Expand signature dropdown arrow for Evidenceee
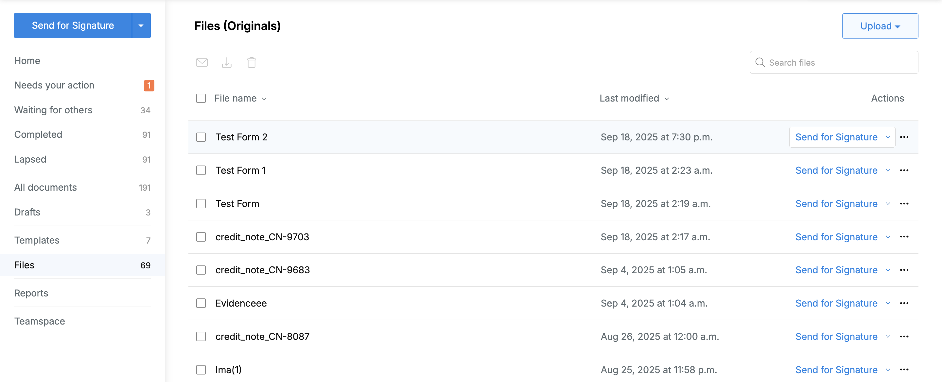 [x=888, y=303]
